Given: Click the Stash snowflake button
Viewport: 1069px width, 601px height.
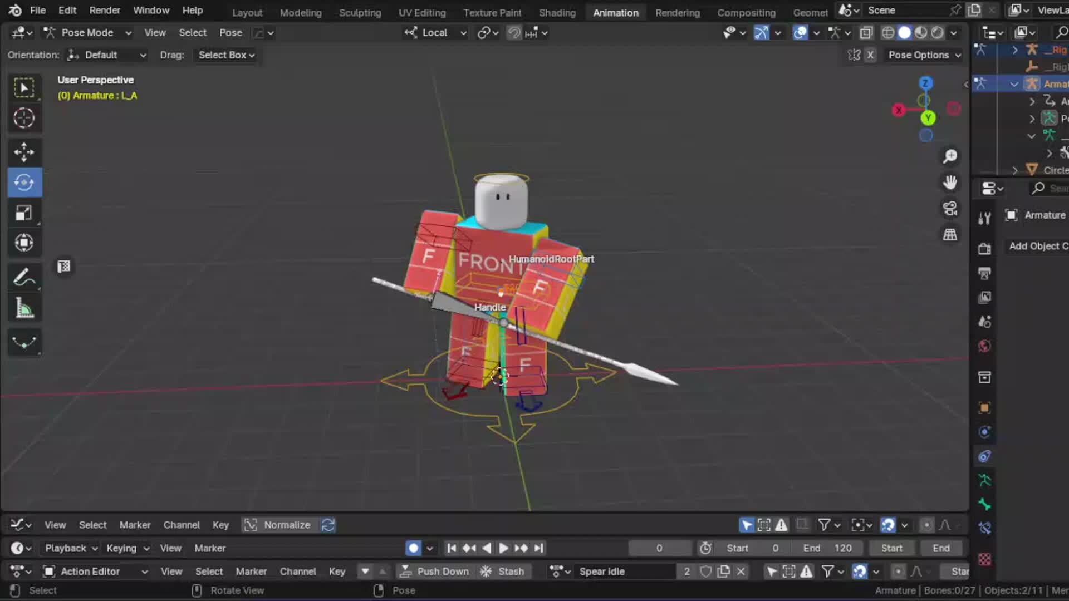Looking at the screenshot, I should point(503,572).
